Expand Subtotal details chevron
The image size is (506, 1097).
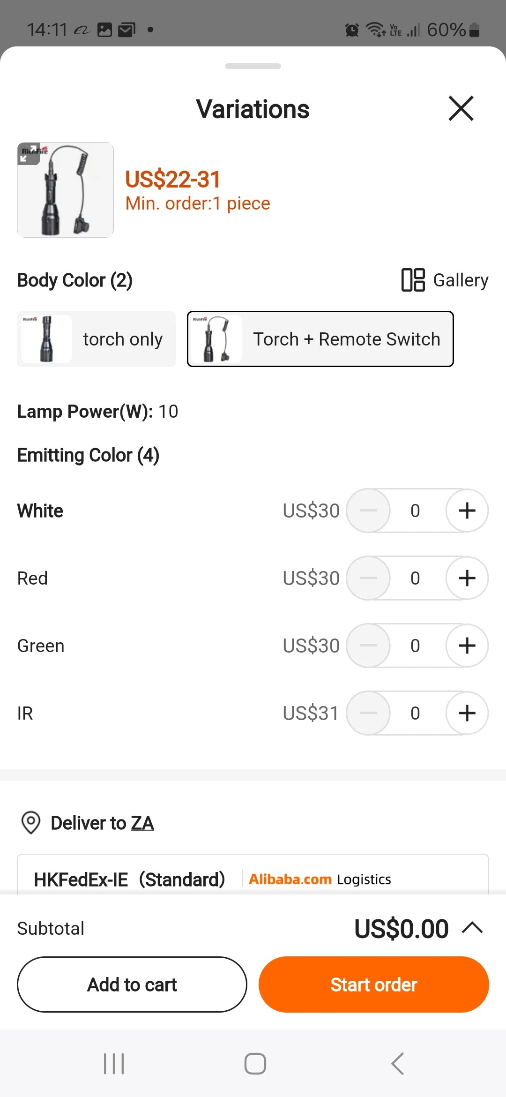coord(472,928)
